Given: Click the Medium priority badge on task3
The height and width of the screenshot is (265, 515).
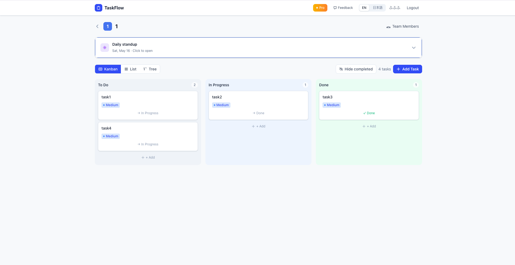Looking at the screenshot, I should coord(332,105).
